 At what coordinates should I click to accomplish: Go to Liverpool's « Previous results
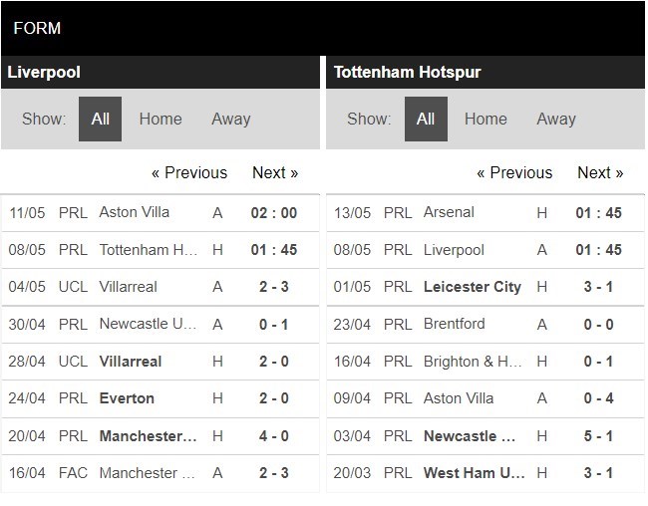pos(189,172)
